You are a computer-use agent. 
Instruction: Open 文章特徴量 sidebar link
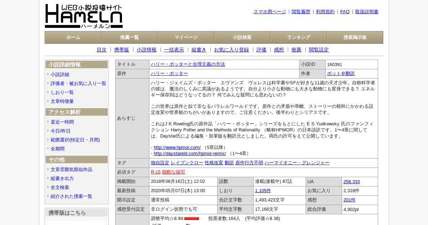point(62,101)
